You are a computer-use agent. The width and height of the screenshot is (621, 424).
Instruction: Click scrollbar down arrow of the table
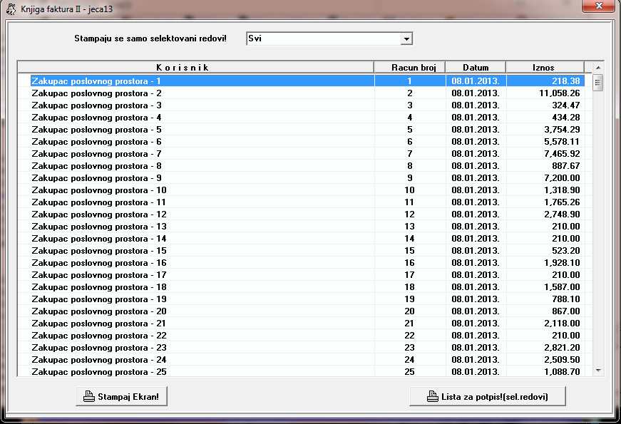pos(598,371)
